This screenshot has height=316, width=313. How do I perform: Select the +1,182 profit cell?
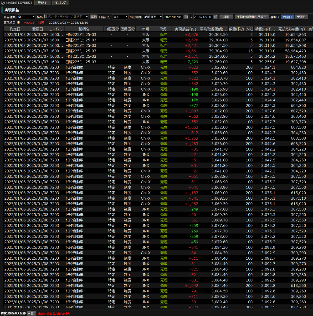pos(192,193)
